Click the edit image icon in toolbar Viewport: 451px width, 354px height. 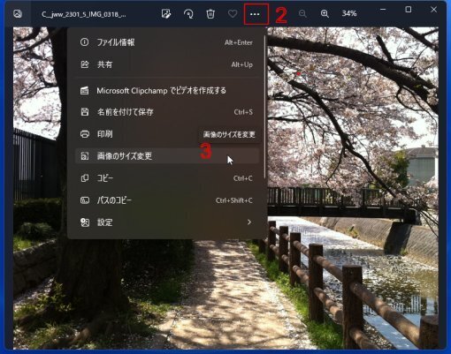(166, 14)
